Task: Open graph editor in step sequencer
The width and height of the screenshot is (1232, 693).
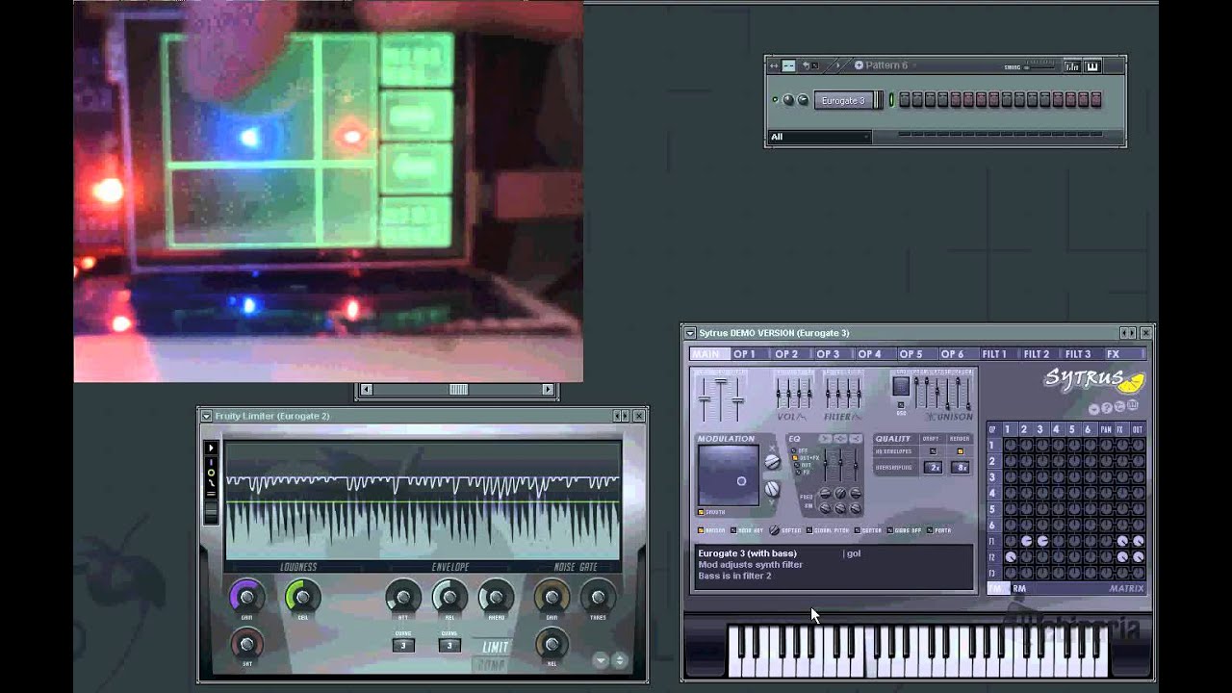Action: (x=1072, y=65)
